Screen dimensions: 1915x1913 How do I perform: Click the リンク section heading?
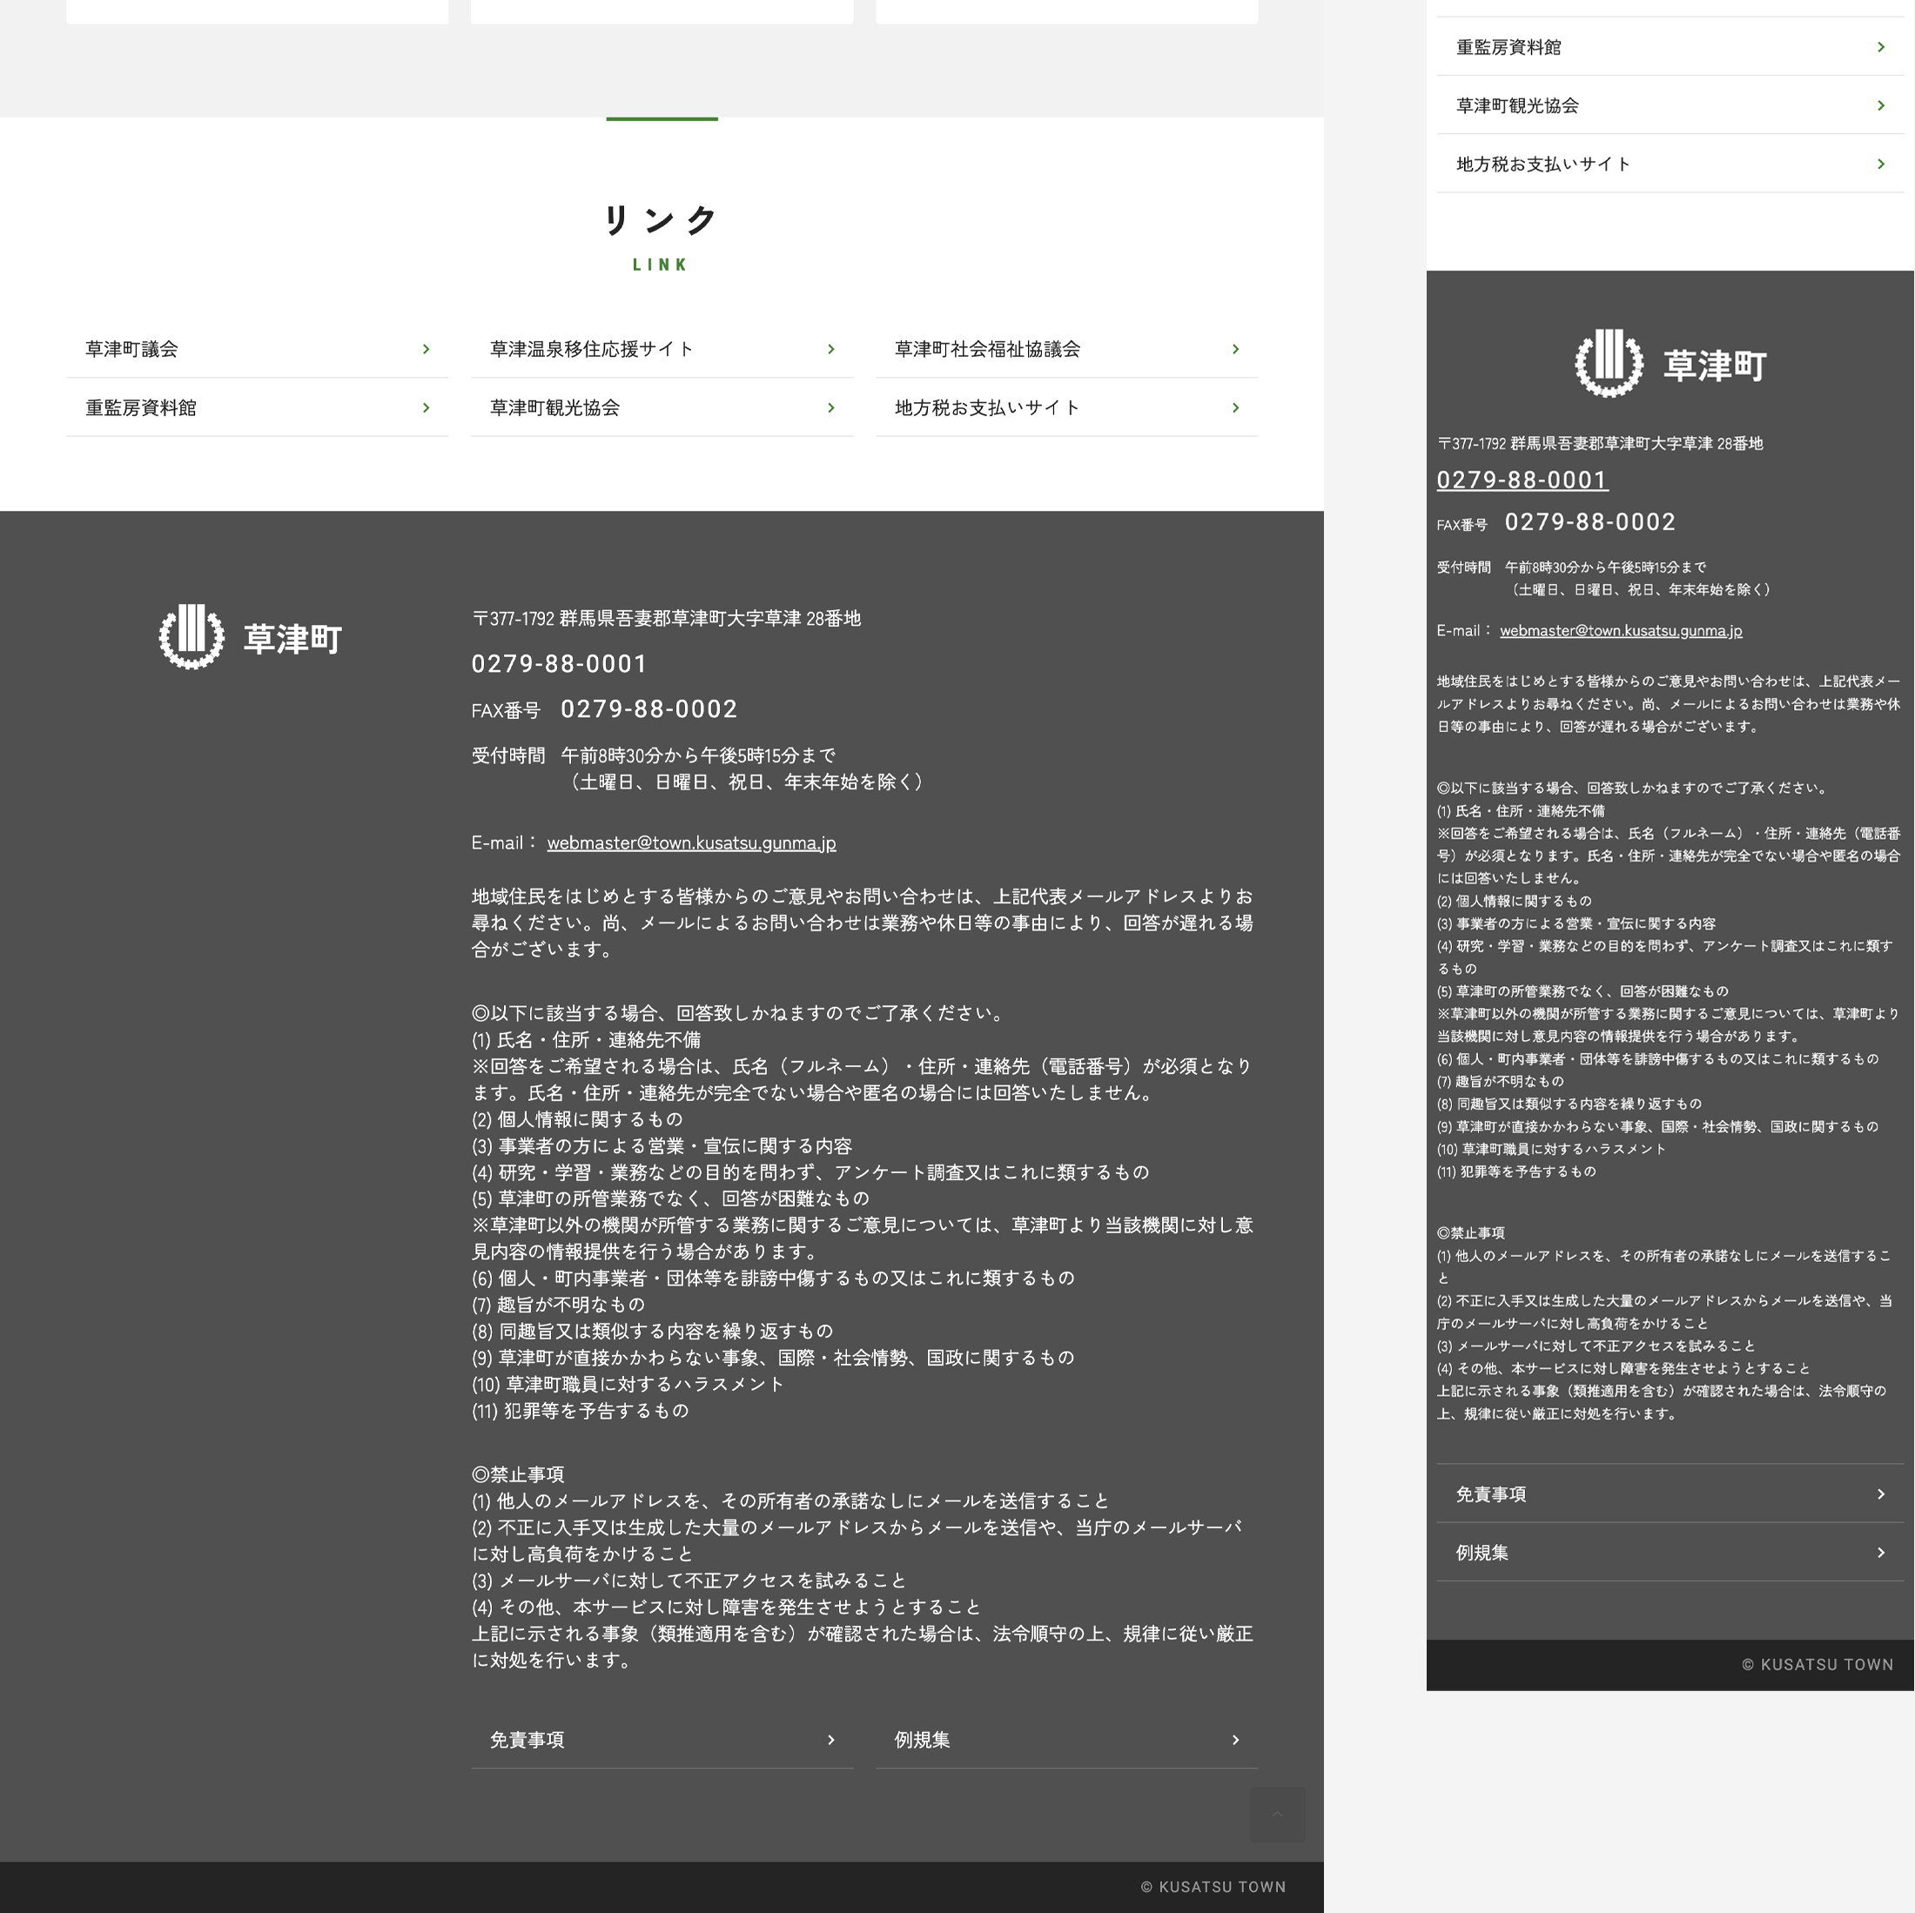(662, 220)
